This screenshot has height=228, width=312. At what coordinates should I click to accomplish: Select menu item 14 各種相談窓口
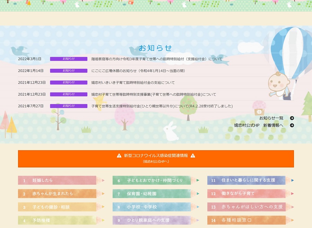(x=246, y=220)
